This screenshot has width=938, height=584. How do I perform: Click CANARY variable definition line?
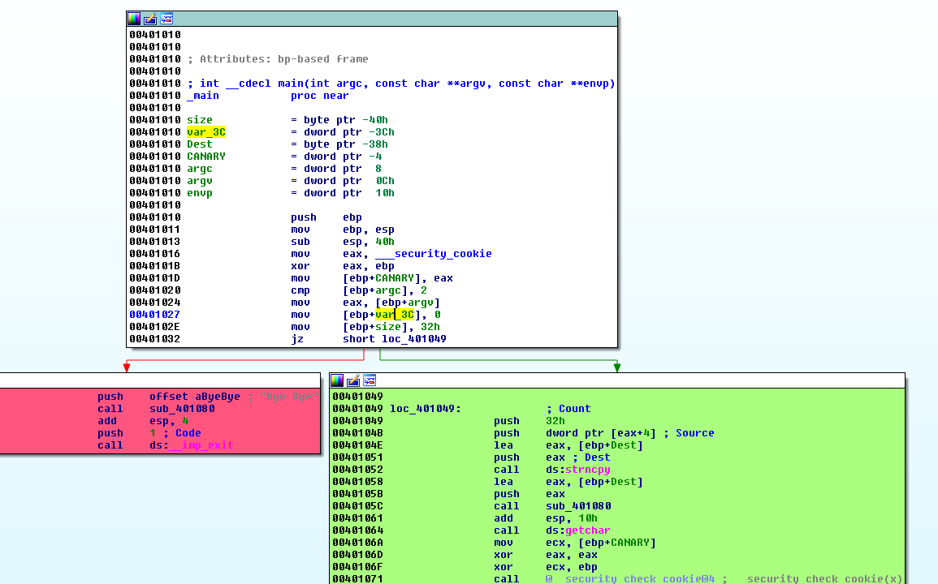(x=206, y=157)
